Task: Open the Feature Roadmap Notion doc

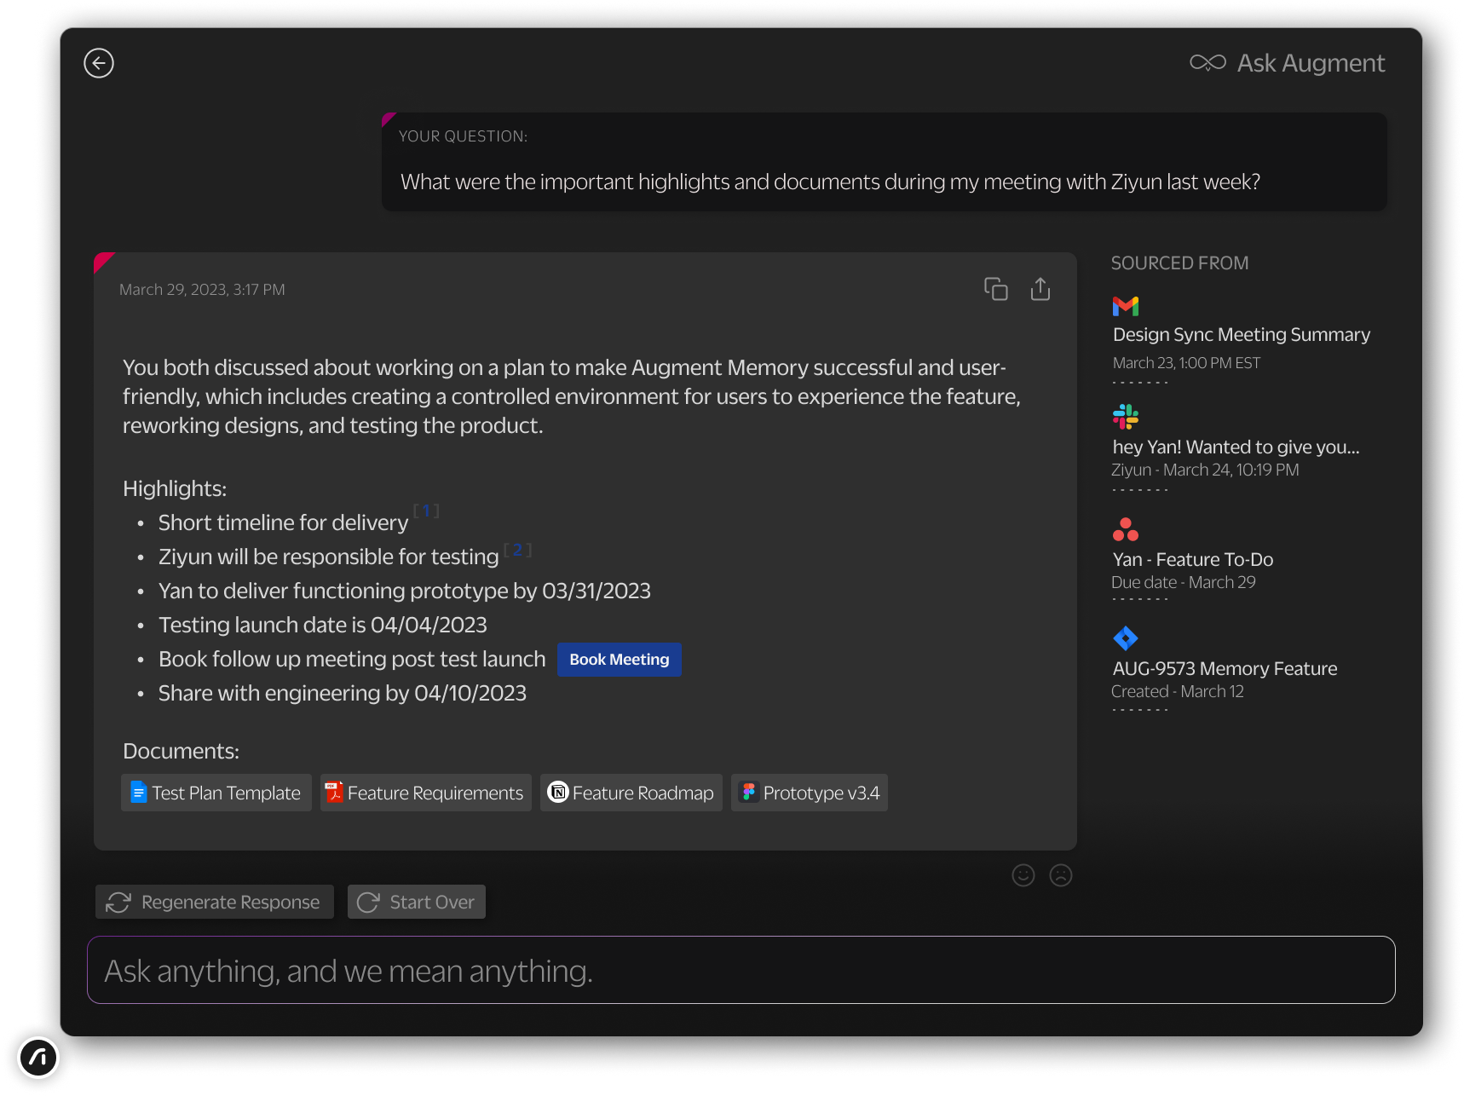Action: pos(631,793)
